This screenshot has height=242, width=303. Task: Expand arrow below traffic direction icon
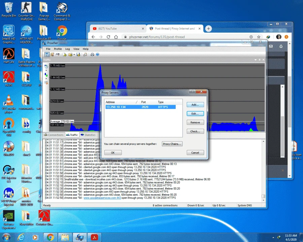pyautogui.click(x=46, y=79)
